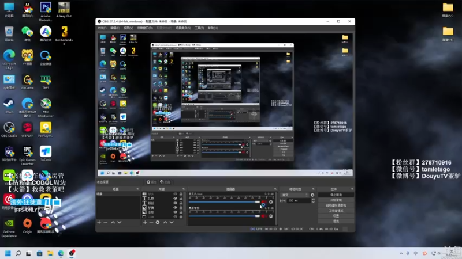This screenshot has height=259, width=462.
Task: Open the Steam desktop shortcut
Action: [x=9, y=106]
